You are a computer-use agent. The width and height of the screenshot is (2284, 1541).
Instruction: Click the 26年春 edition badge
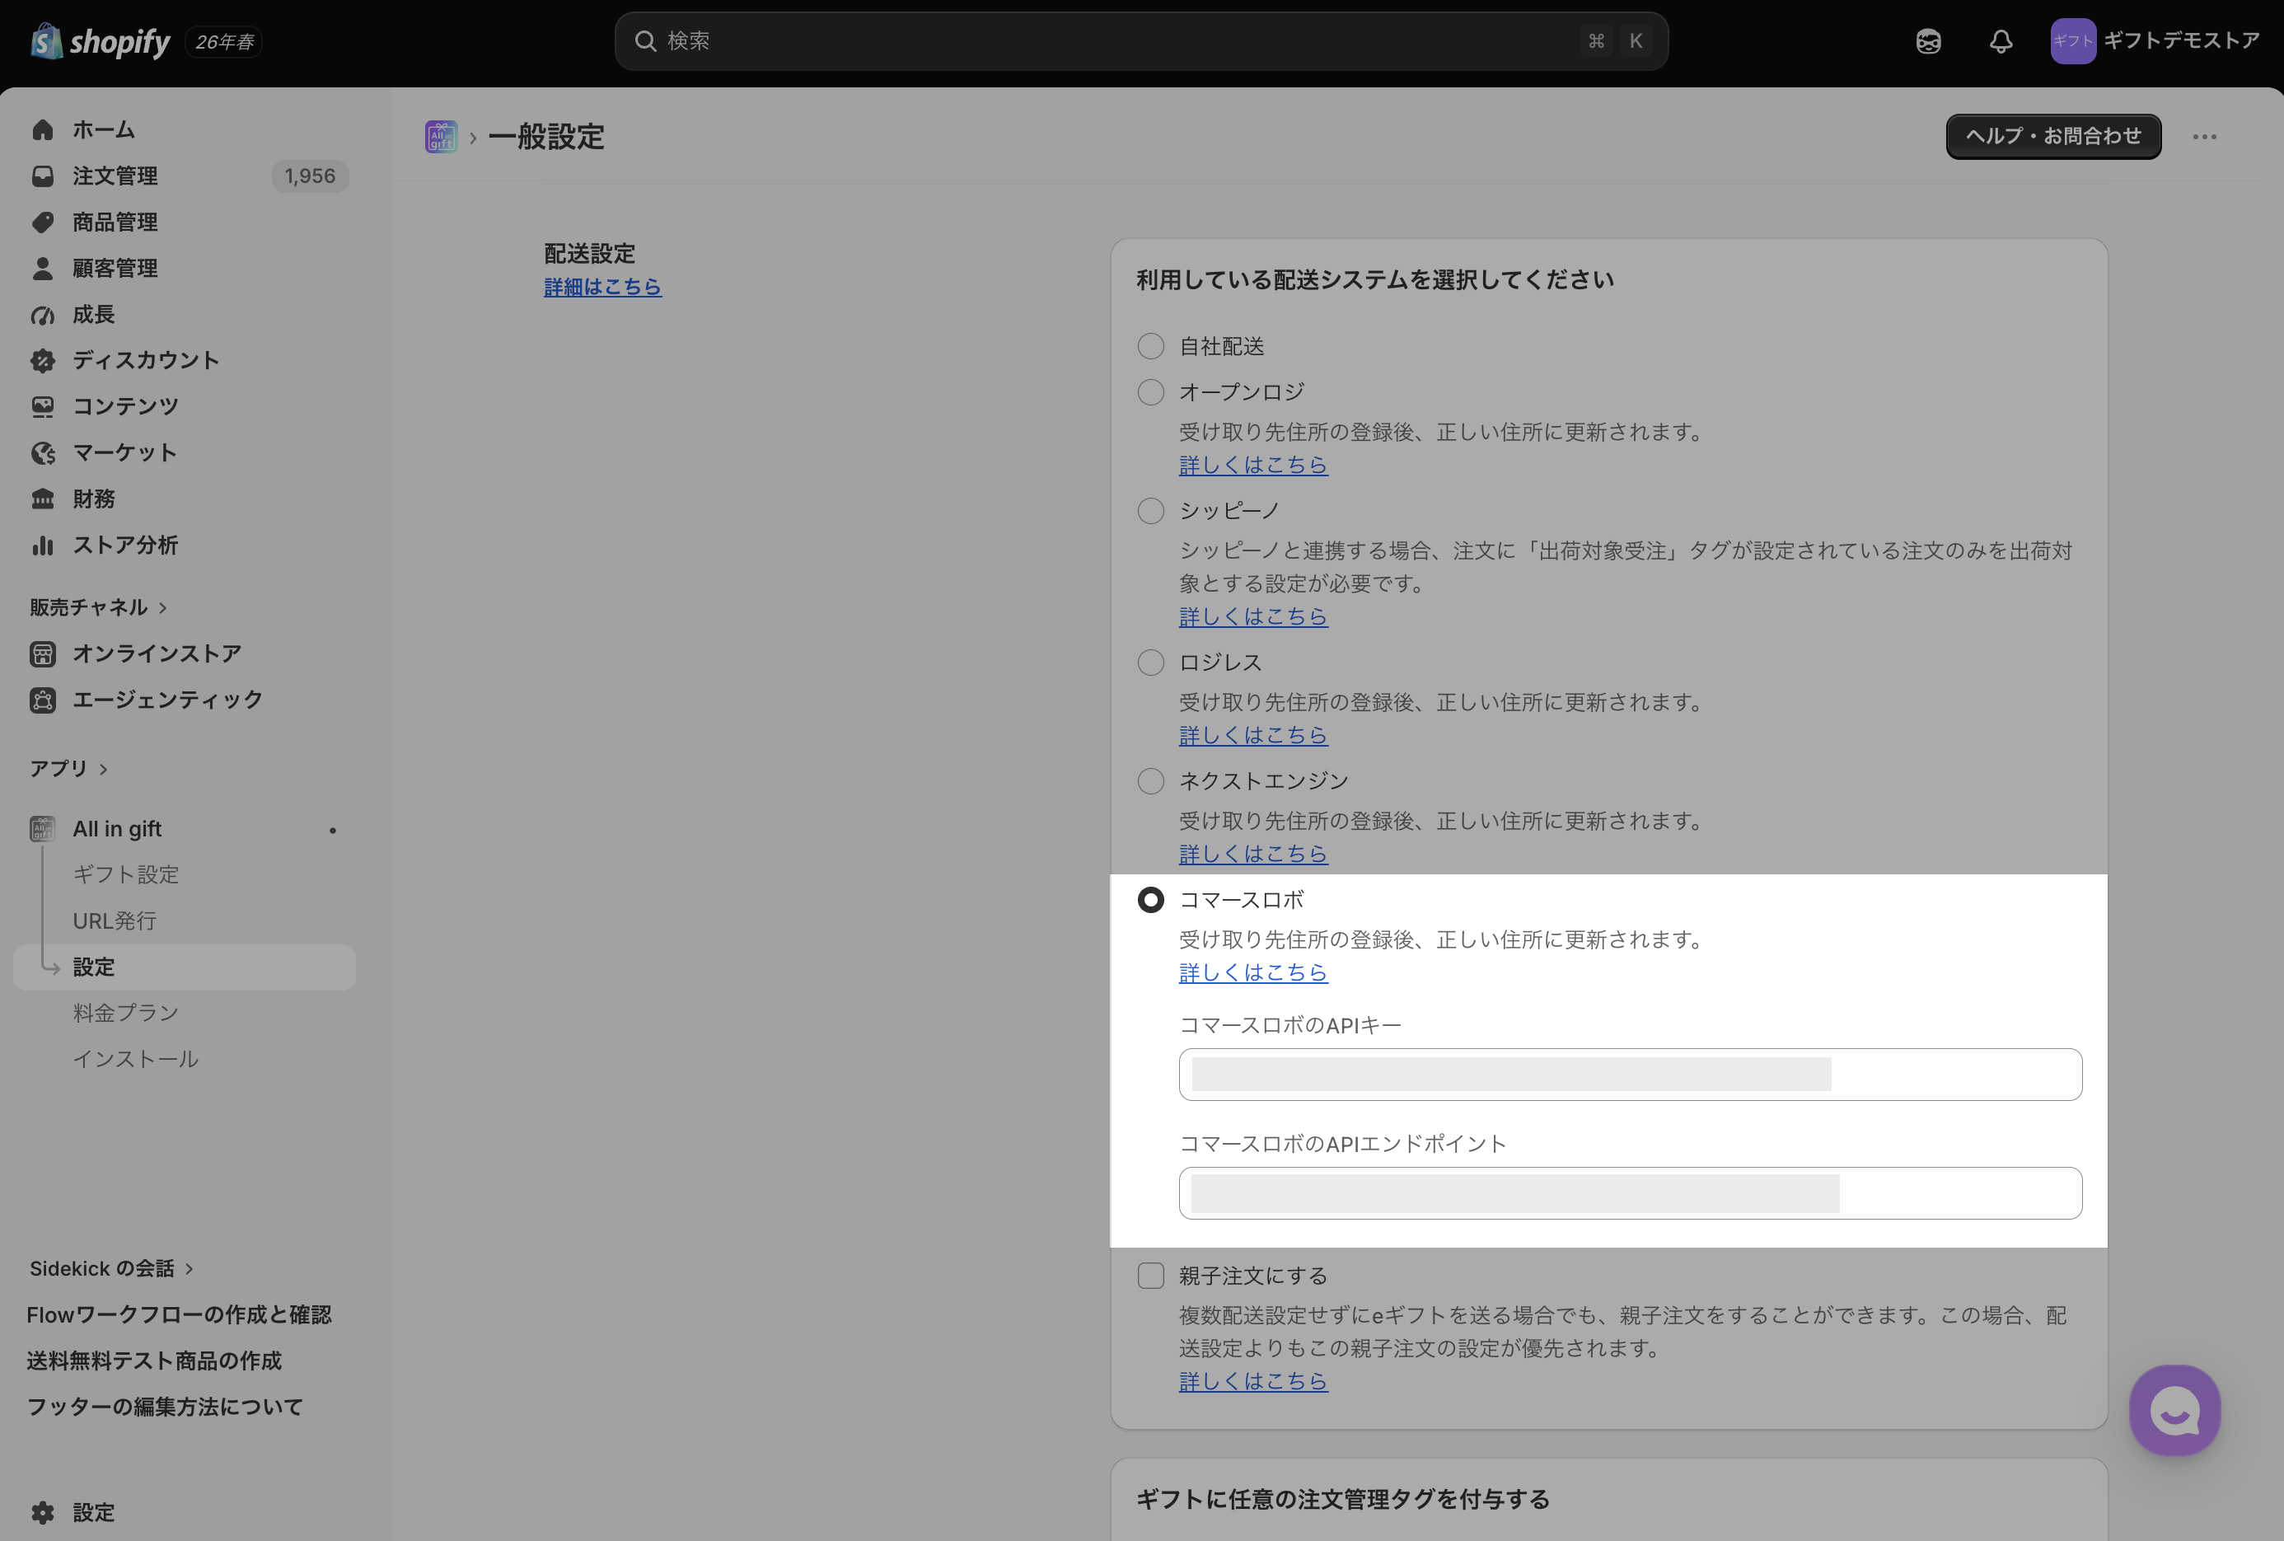(224, 42)
